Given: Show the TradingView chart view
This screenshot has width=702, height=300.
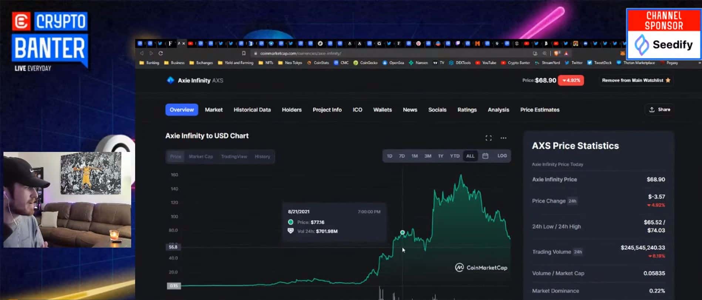Looking at the screenshot, I should click(234, 156).
